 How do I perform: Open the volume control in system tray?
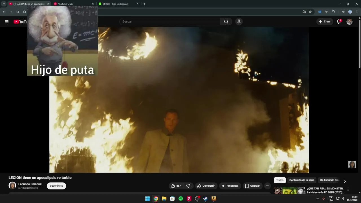pyautogui.click(x=342, y=198)
